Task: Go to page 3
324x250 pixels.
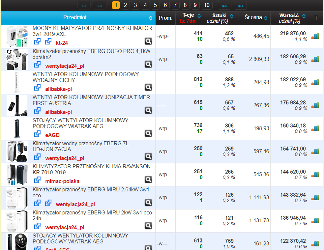Action: click(x=135, y=5)
